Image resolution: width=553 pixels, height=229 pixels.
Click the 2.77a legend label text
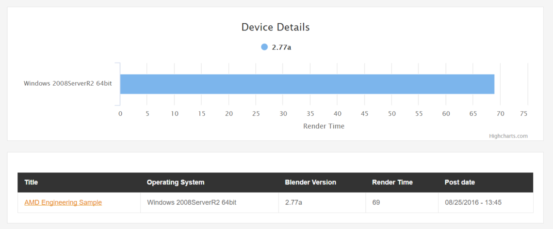click(281, 47)
